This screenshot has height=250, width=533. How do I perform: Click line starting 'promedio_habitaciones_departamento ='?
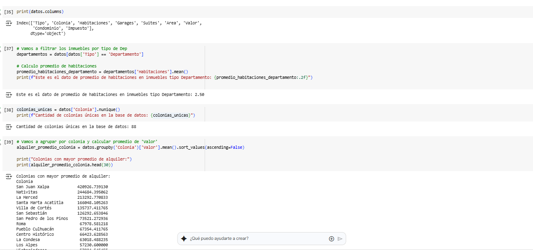point(102,72)
